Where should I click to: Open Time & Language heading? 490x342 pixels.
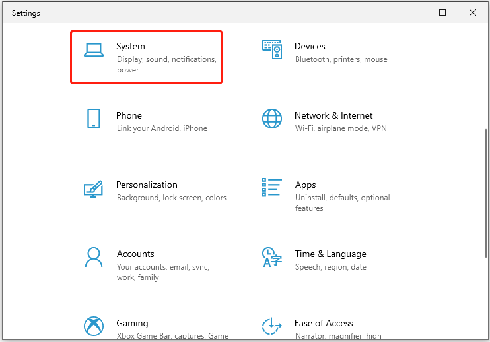330,254
